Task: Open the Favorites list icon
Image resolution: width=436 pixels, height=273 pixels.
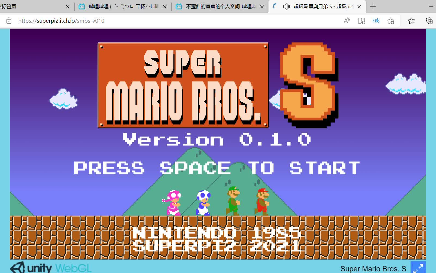Action: click(411, 21)
